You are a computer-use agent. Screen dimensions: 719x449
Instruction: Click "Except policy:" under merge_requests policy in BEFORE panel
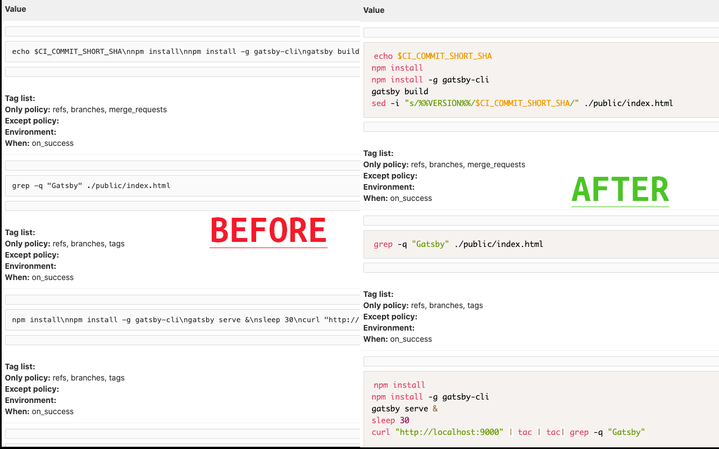pos(32,121)
